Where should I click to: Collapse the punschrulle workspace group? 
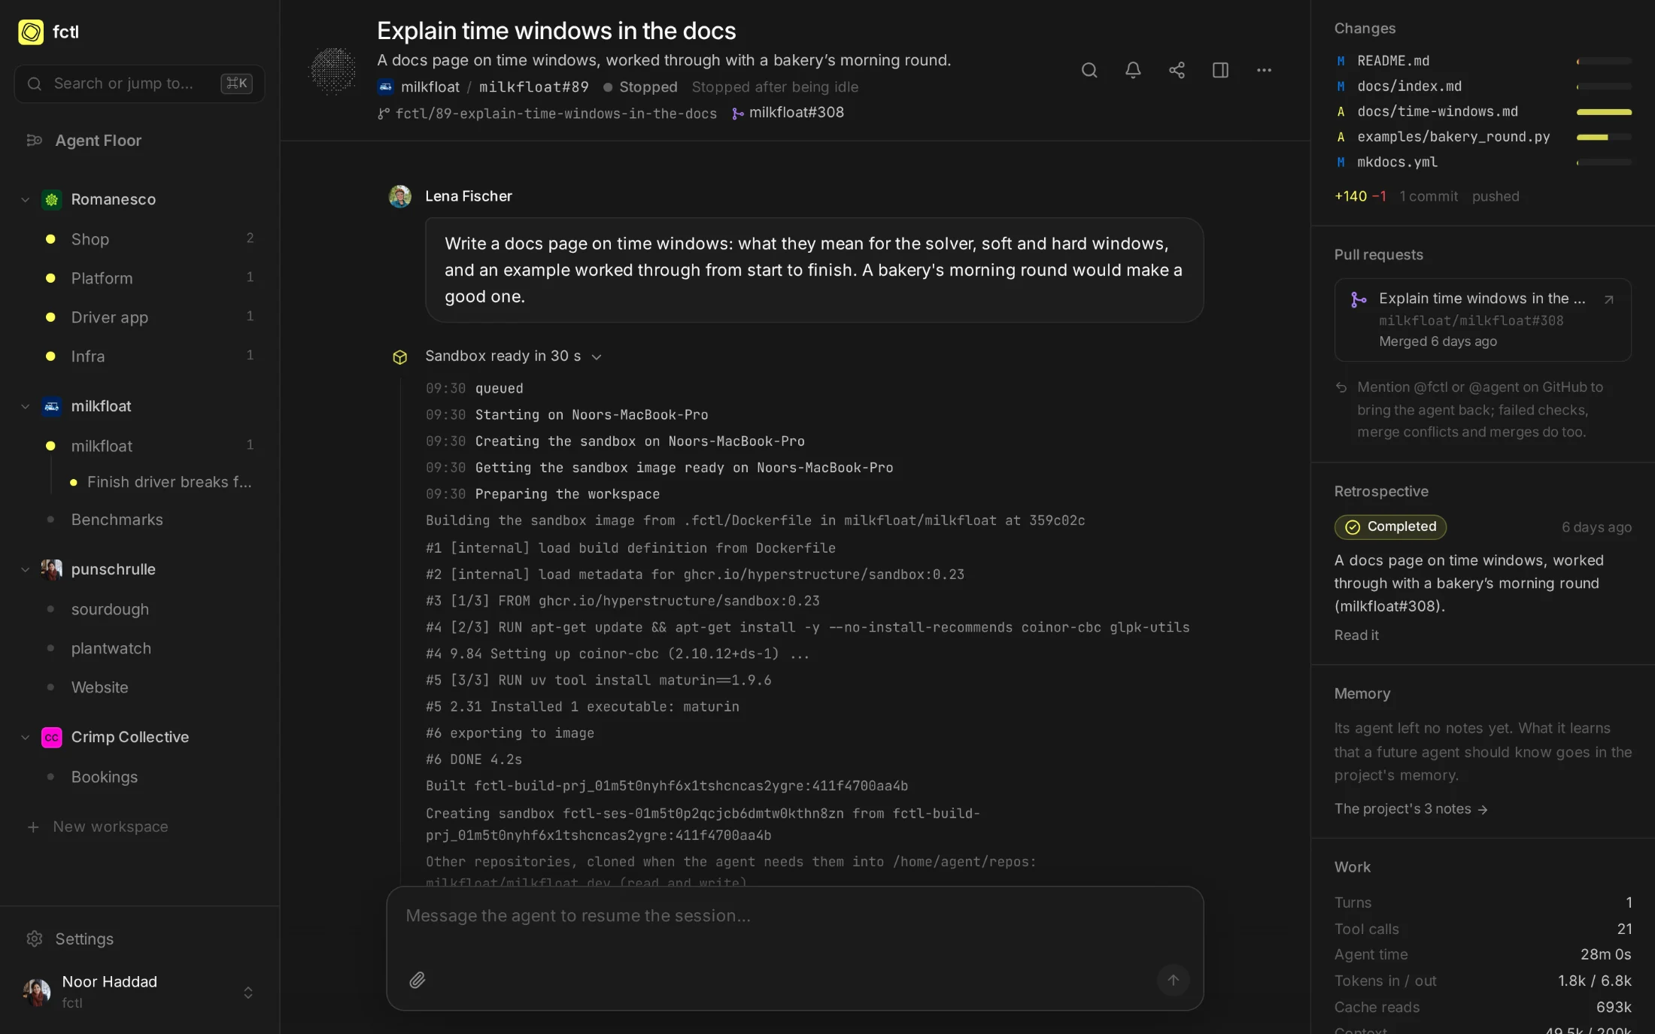25,569
